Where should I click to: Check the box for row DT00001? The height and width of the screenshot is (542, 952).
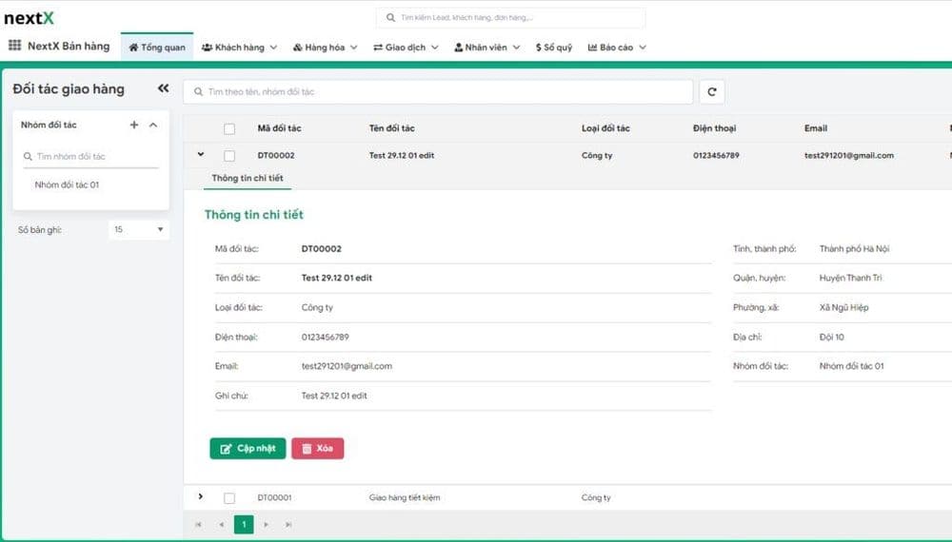tap(229, 497)
